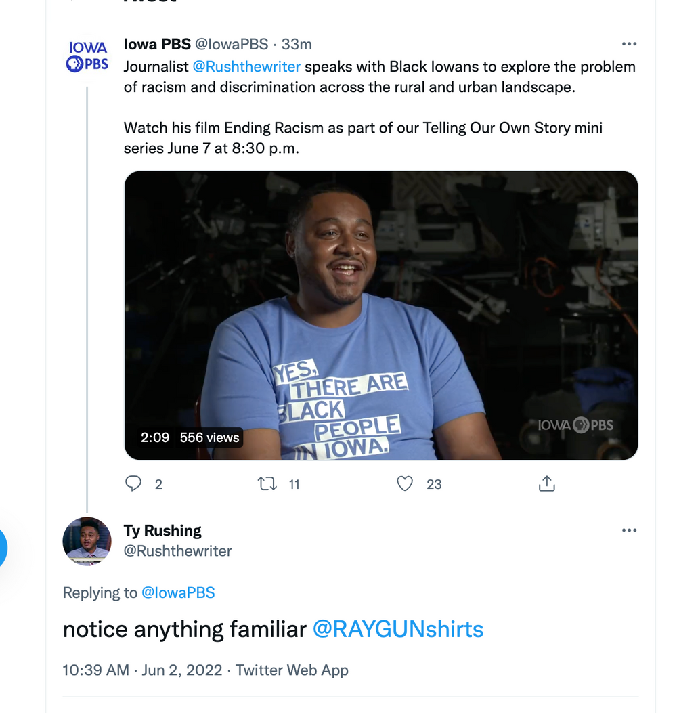Like the Iowa PBS tweet
Viewport: 677px width, 713px height.
[x=405, y=483]
